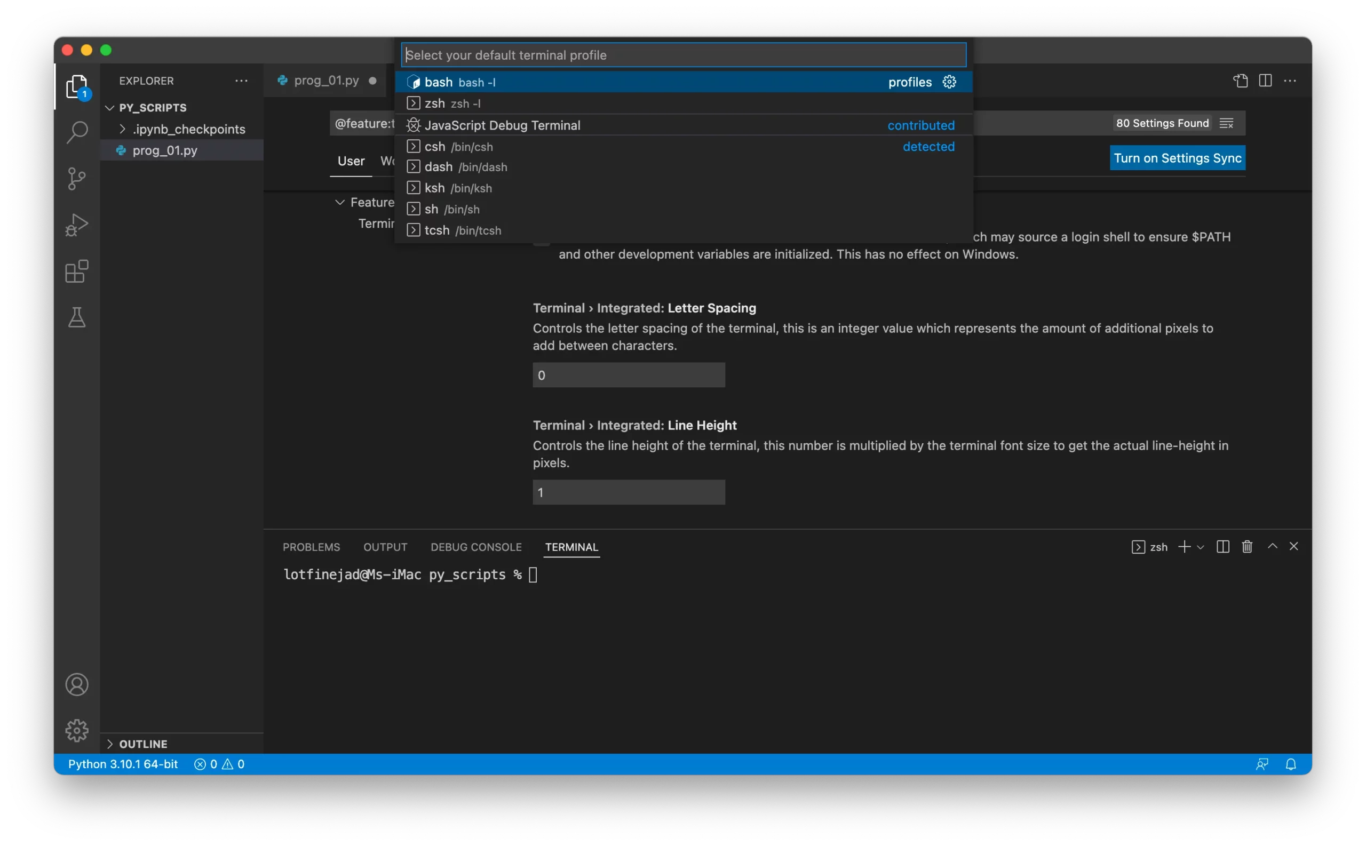Open the Testing flask view

77,317
